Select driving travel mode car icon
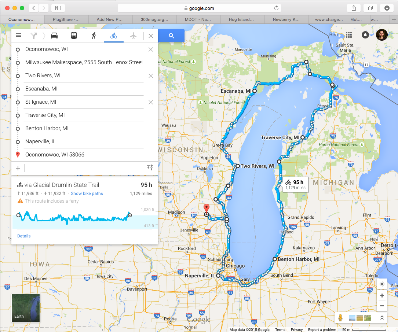 pos(54,36)
